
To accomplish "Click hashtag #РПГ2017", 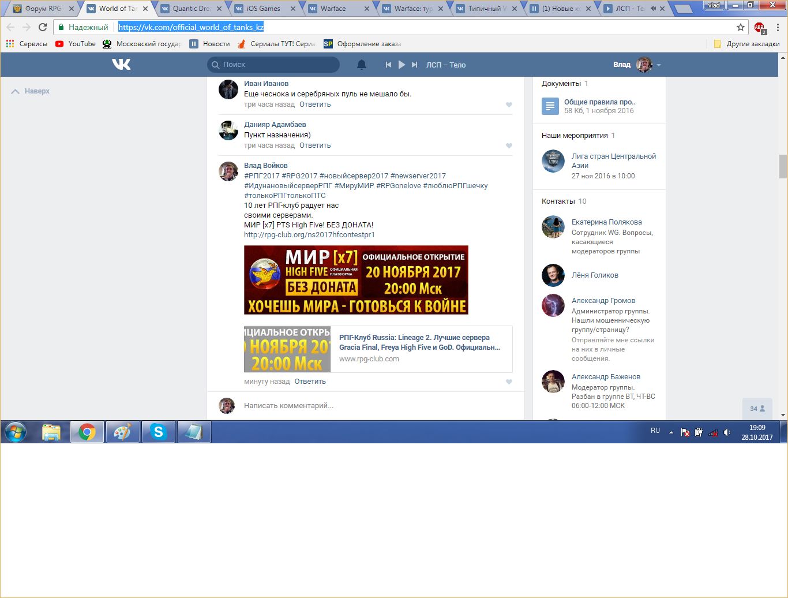I will [x=262, y=176].
